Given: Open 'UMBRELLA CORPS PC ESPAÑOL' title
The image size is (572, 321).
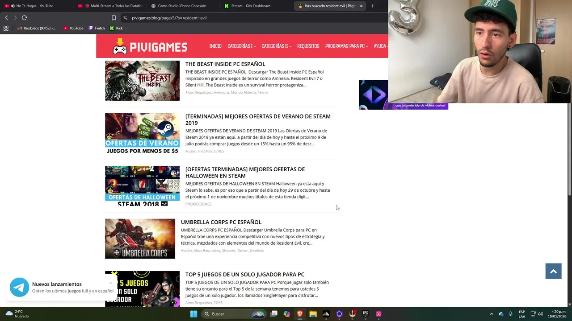Looking at the screenshot, I should point(221,222).
